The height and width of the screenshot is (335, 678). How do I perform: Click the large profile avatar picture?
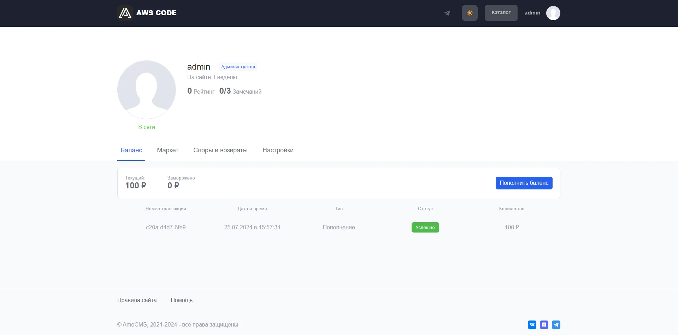pos(147,90)
